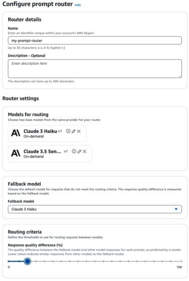Click the Anthropic logo on Claude 3.5 Sonnet card

(x=16, y=154)
